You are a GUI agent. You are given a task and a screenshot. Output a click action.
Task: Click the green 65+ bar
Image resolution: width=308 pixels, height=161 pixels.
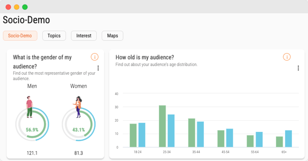(279, 142)
